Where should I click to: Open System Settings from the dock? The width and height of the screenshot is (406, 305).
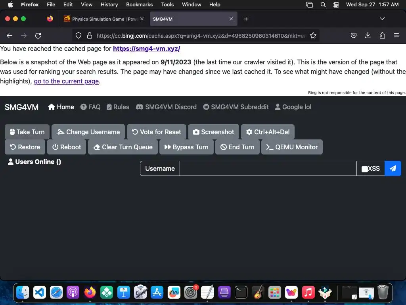coord(191,293)
